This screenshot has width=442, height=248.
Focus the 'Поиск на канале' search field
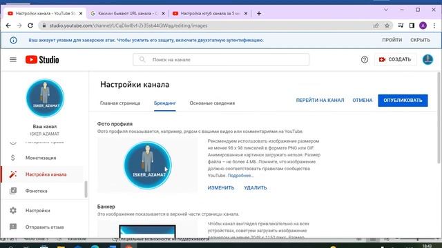point(221,60)
